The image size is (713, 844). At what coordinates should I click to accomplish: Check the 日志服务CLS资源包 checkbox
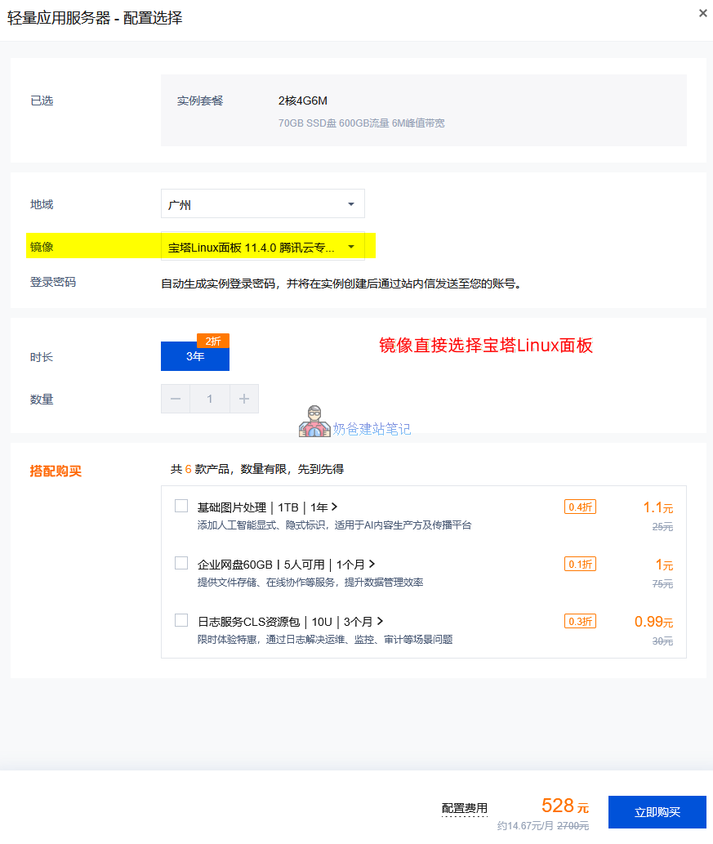tap(180, 620)
